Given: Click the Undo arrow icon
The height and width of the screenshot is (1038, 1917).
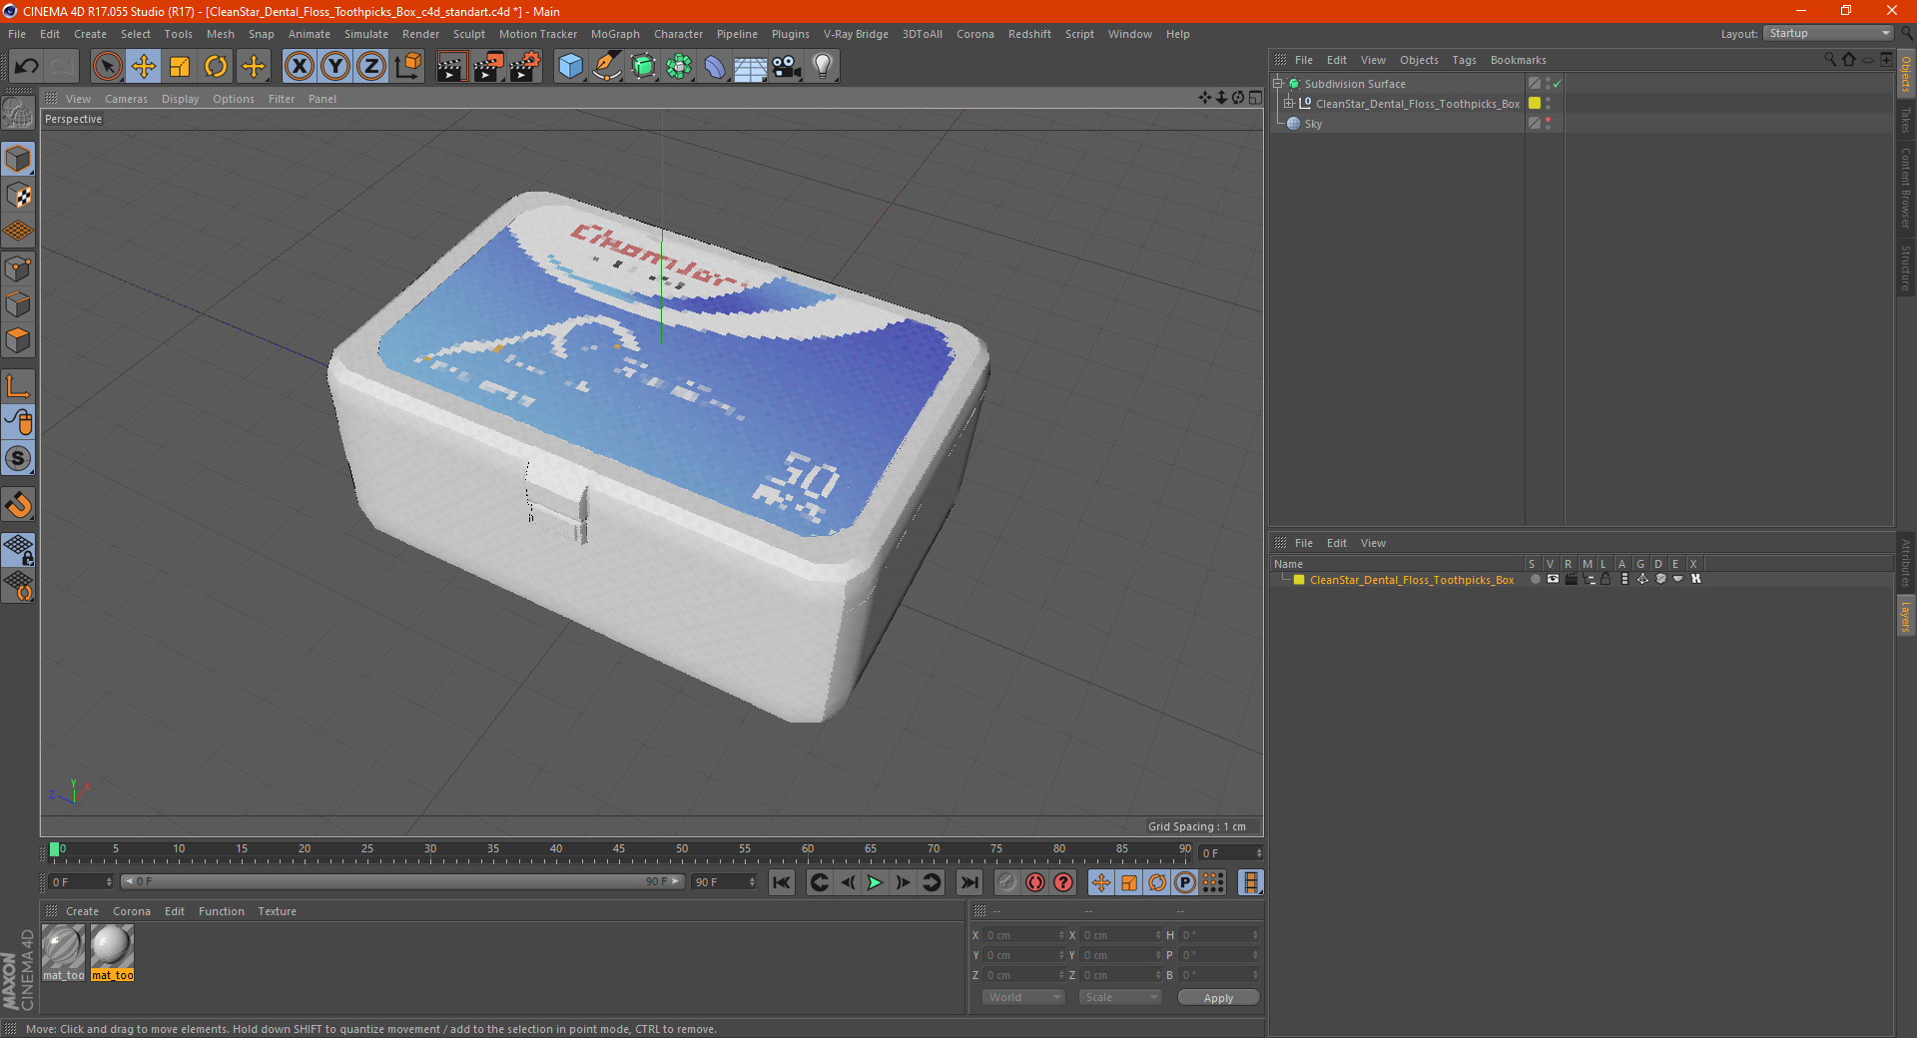Looking at the screenshot, I should point(27,67).
